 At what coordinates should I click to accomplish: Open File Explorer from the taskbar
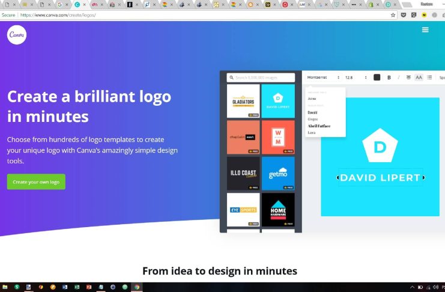point(5,287)
